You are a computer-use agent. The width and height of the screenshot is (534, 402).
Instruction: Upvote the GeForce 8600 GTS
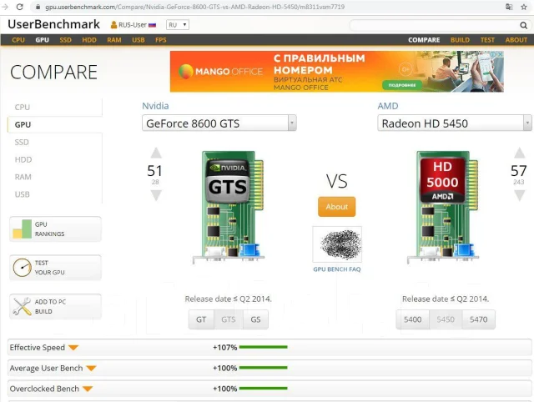point(156,153)
